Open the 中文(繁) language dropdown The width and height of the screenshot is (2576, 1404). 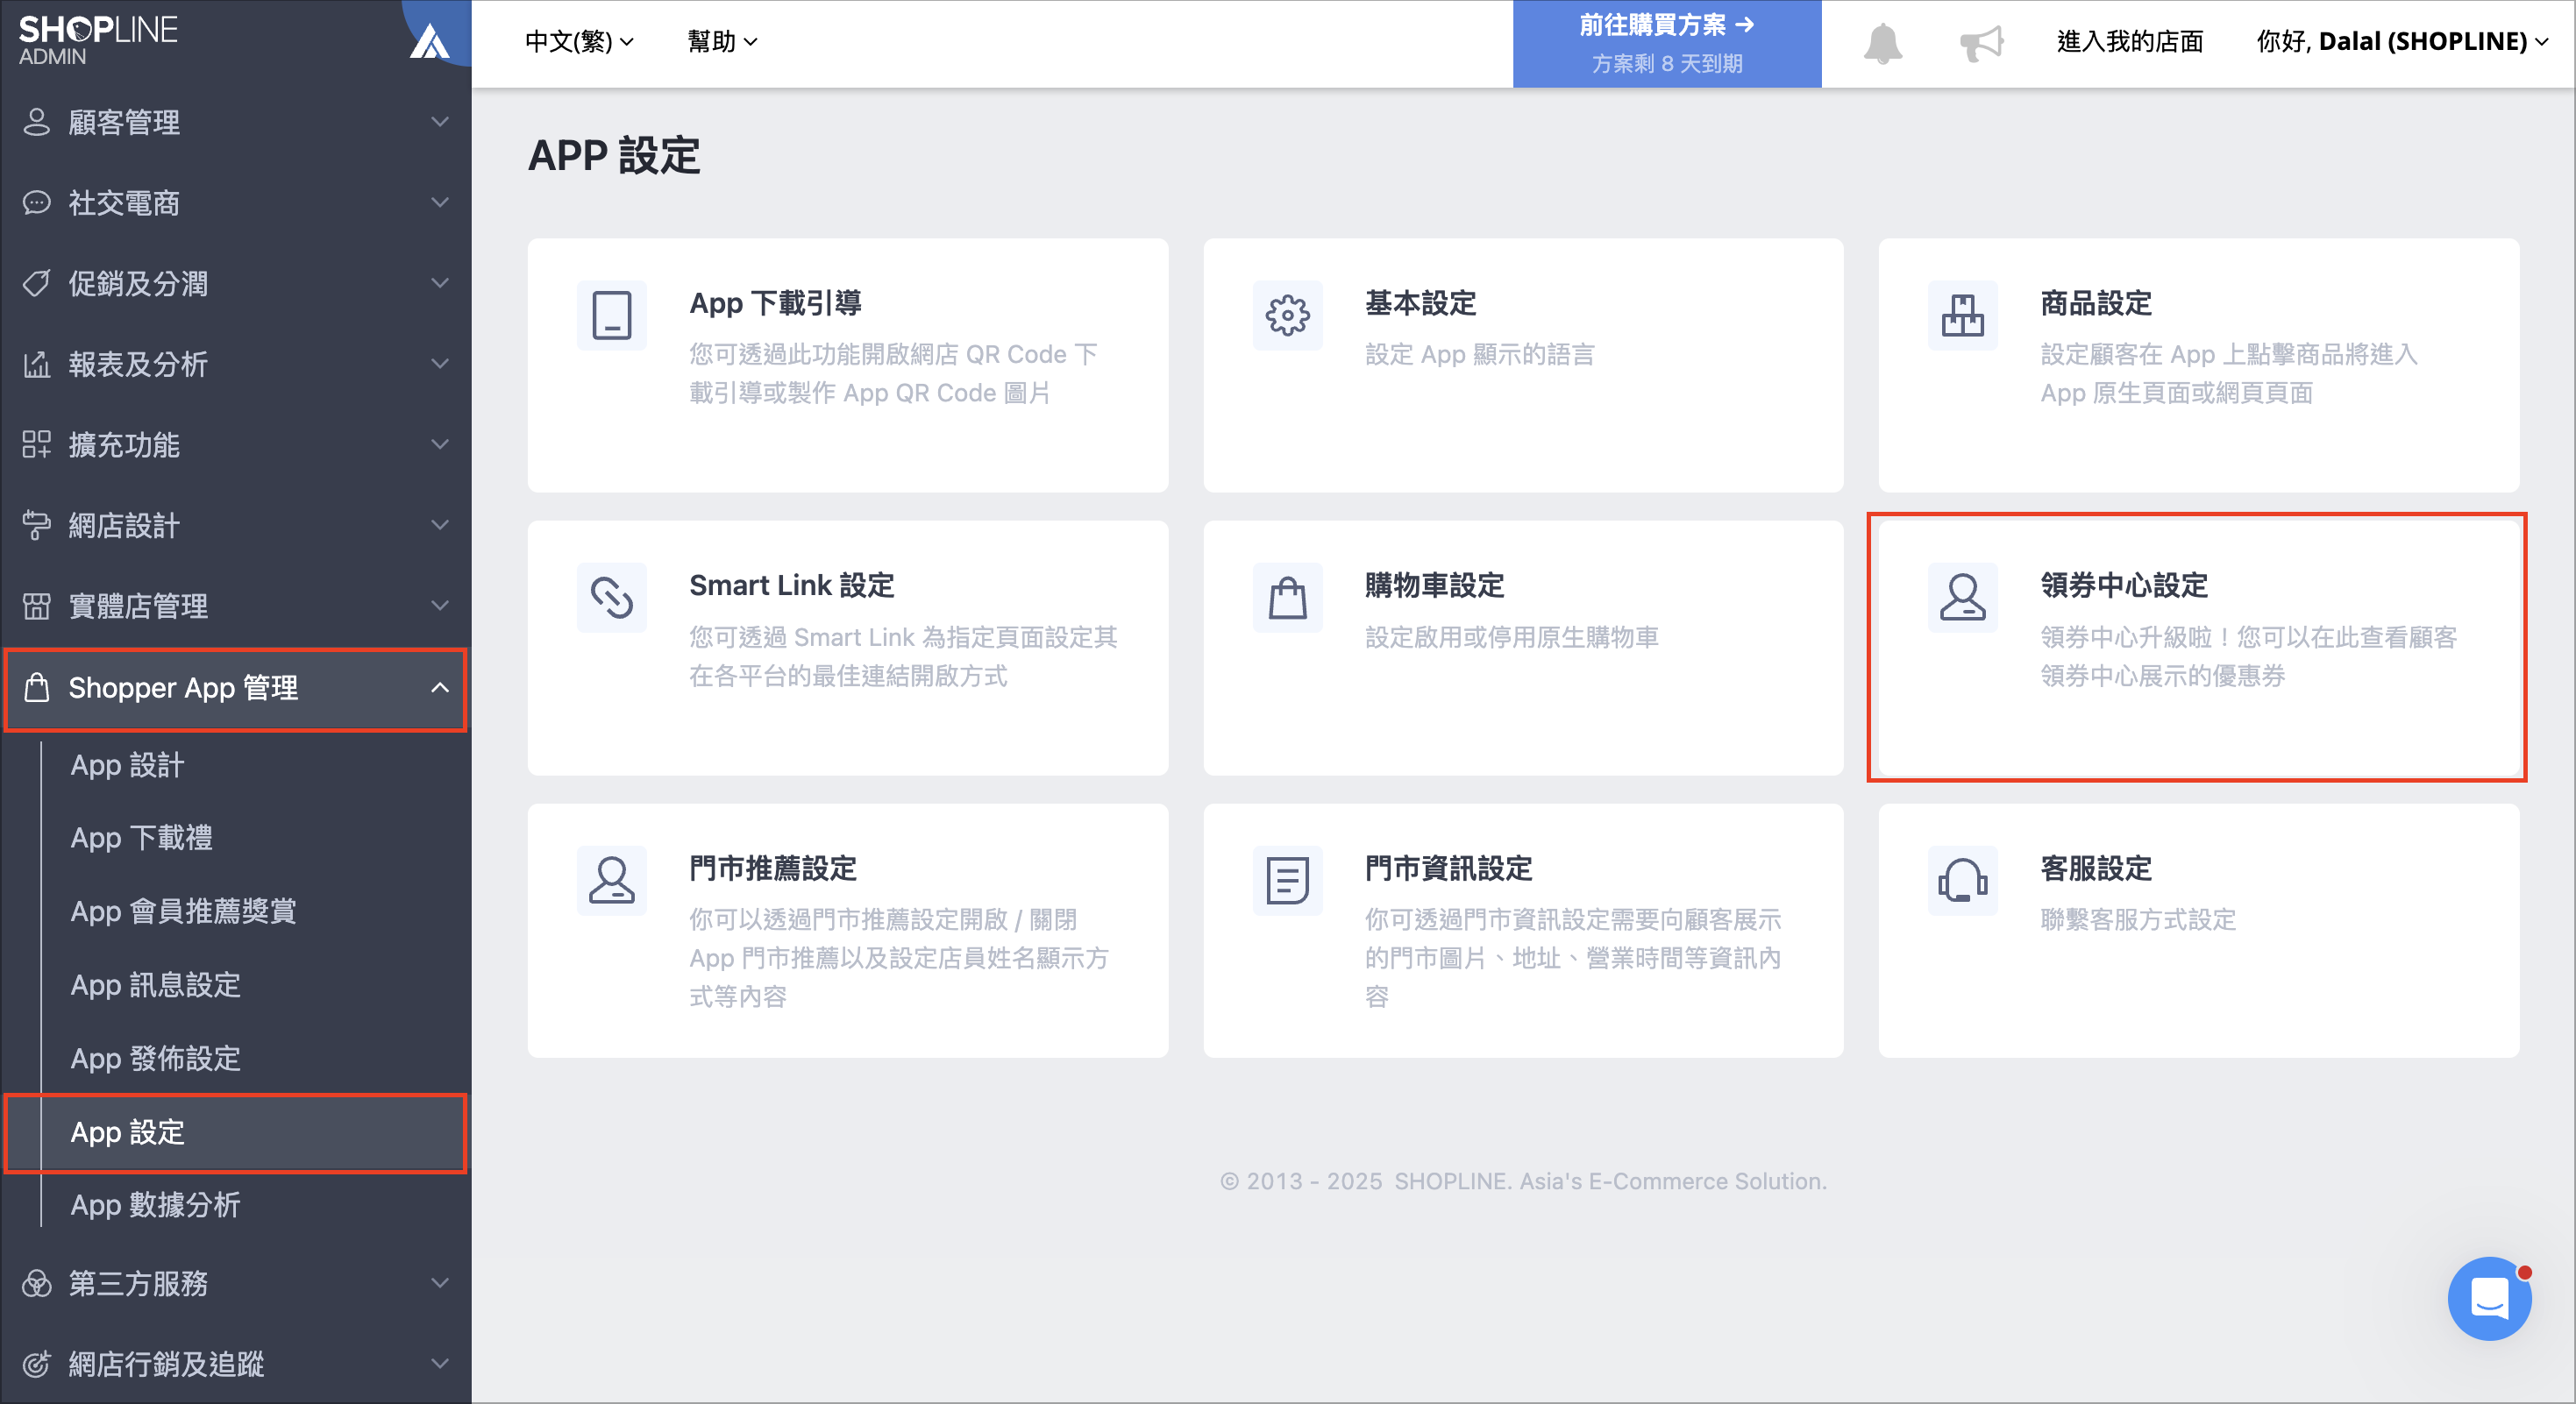pyautogui.click(x=579, y=42)
